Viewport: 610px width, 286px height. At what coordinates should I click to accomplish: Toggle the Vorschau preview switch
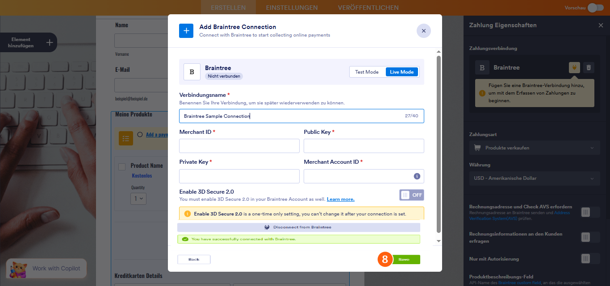[595, 8]
